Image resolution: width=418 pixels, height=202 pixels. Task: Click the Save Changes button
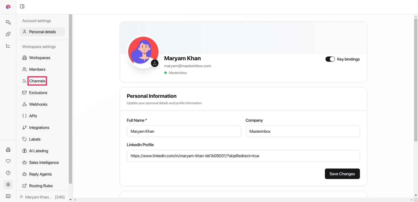coord(342,174)
